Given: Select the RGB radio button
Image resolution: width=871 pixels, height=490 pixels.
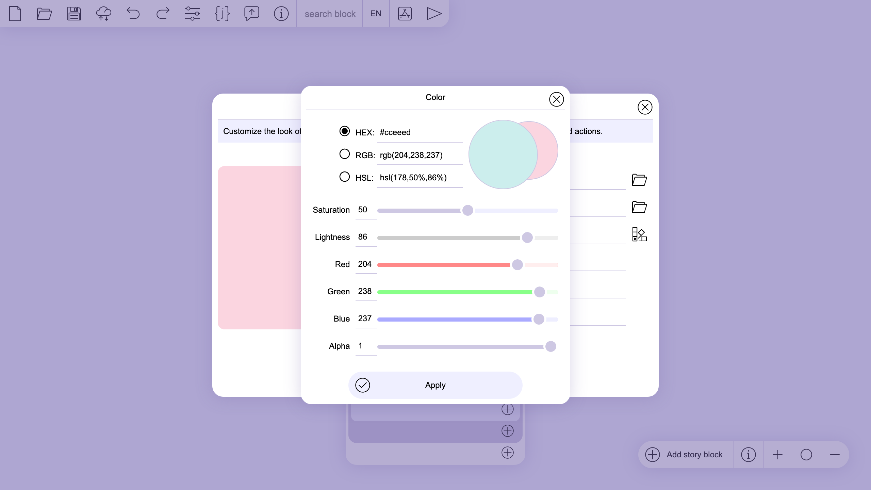Looking at the screenshot, I should (x=344, y=154).
